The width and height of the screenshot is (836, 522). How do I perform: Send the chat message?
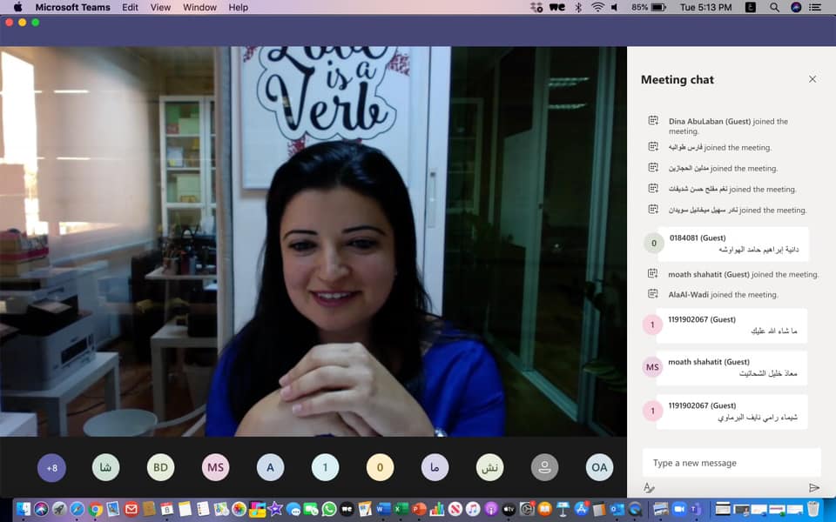point(814,488)
